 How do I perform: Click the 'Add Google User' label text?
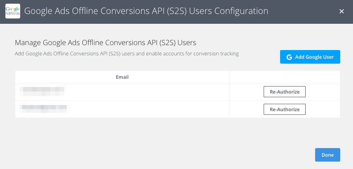tap(315, 57)
